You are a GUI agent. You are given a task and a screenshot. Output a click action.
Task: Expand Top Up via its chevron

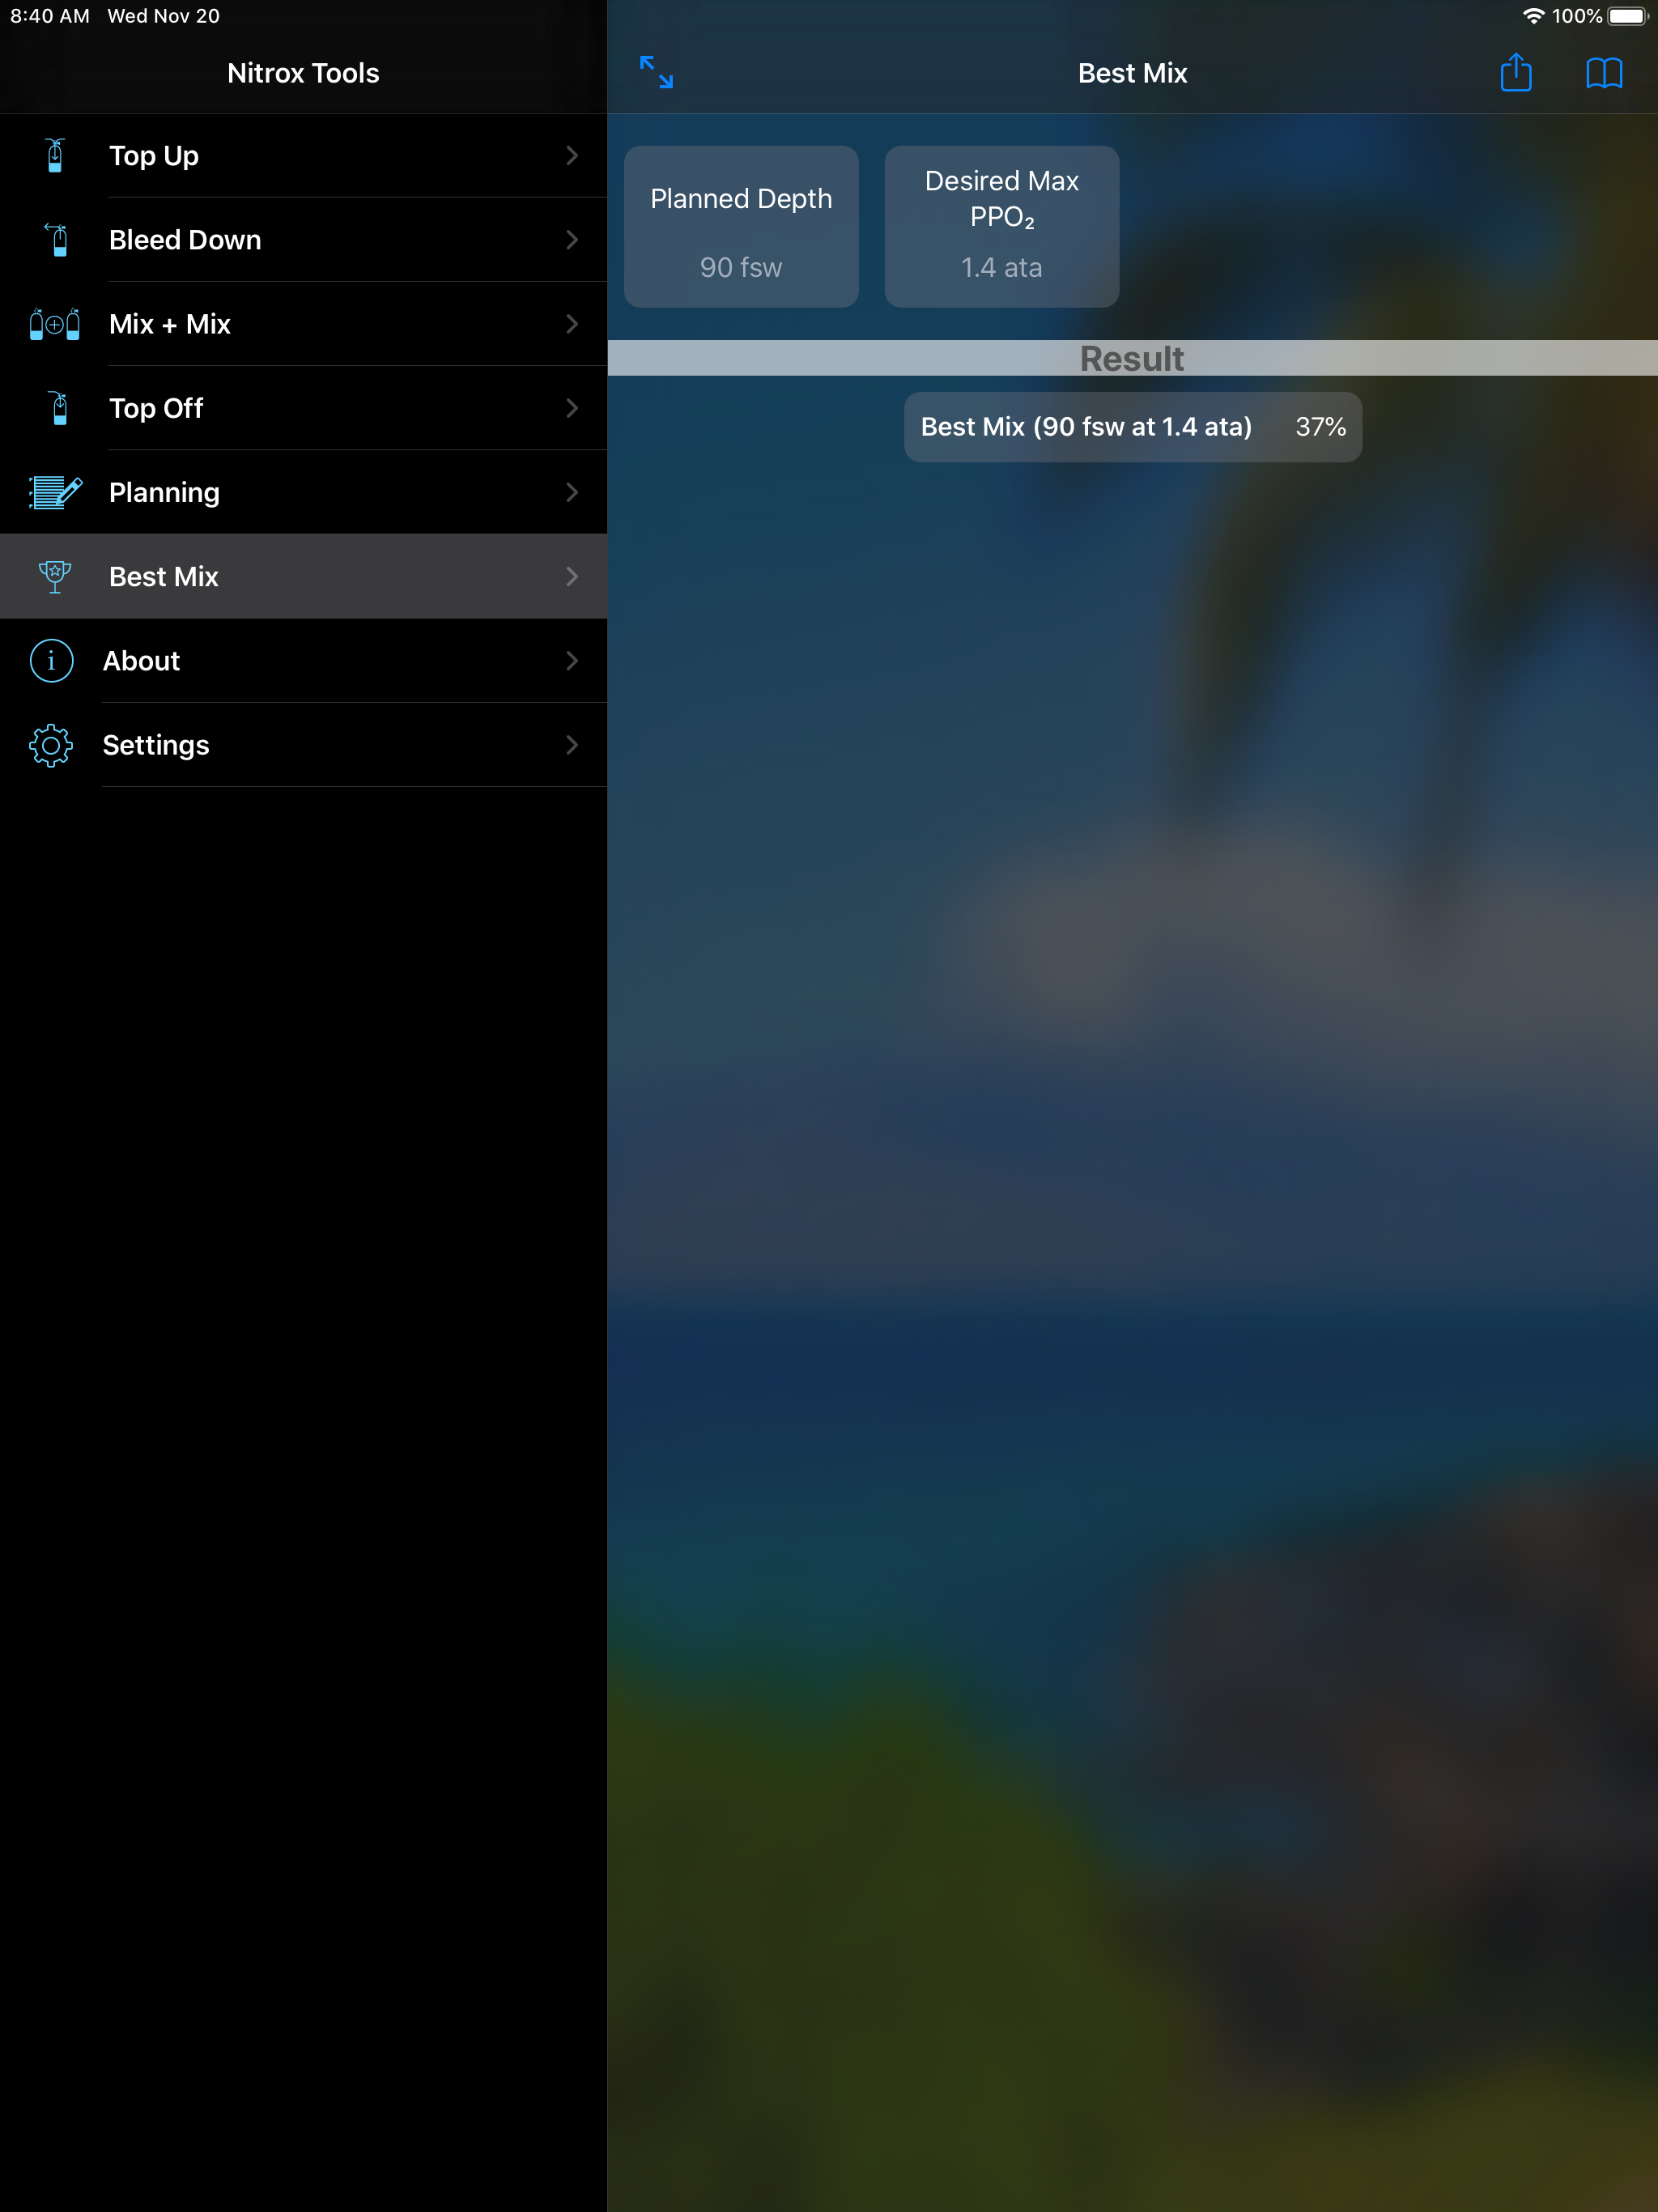coord(572,155)
